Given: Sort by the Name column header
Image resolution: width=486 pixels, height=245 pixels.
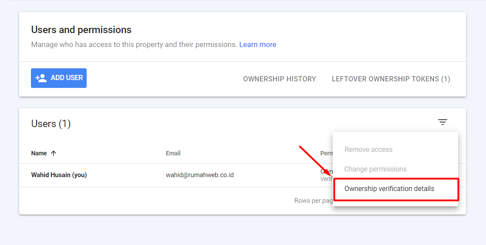Looking at the screenshot, I should coord(39,153).
